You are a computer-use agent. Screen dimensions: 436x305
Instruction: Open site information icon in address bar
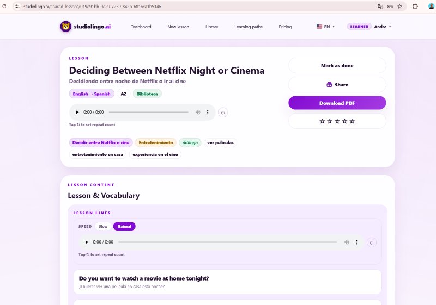[x=17, y=7]
